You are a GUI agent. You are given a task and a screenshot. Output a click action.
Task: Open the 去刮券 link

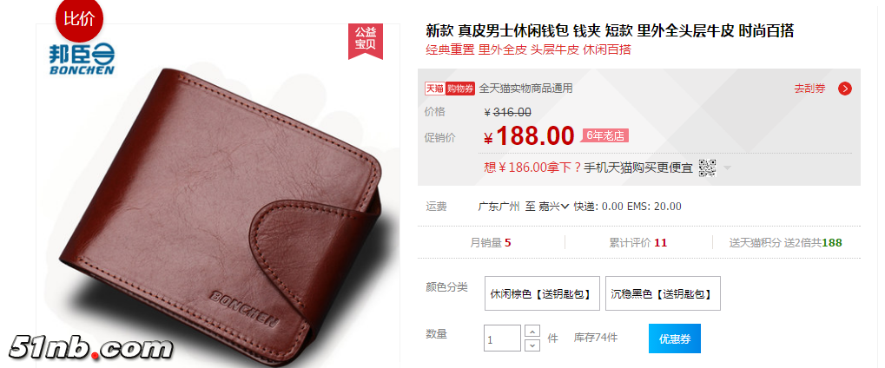tap(810, 89)
